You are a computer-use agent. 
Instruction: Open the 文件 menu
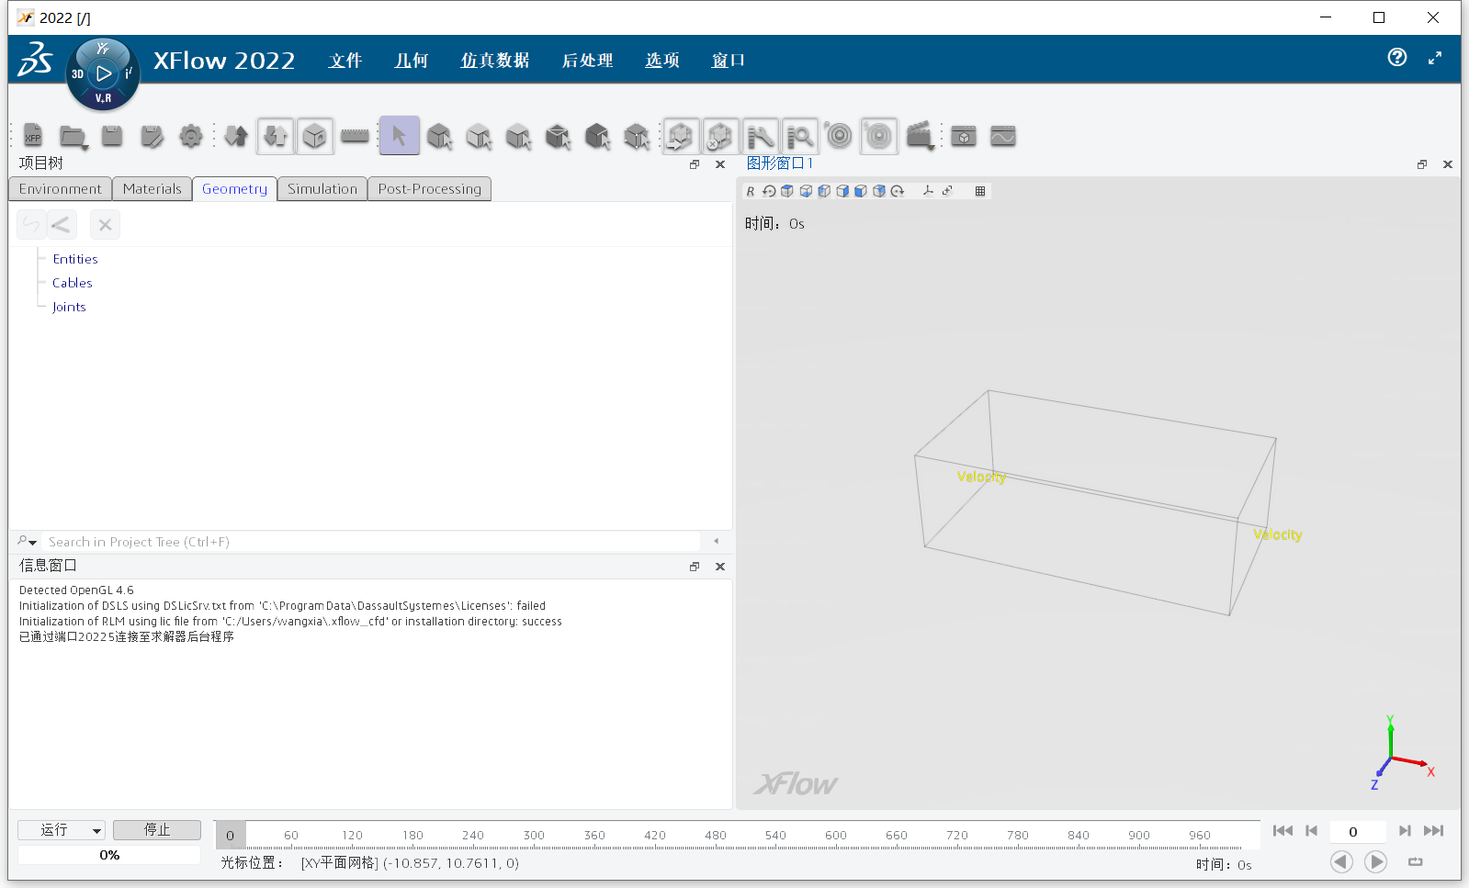pyautogui.click(x=345, y=61)
